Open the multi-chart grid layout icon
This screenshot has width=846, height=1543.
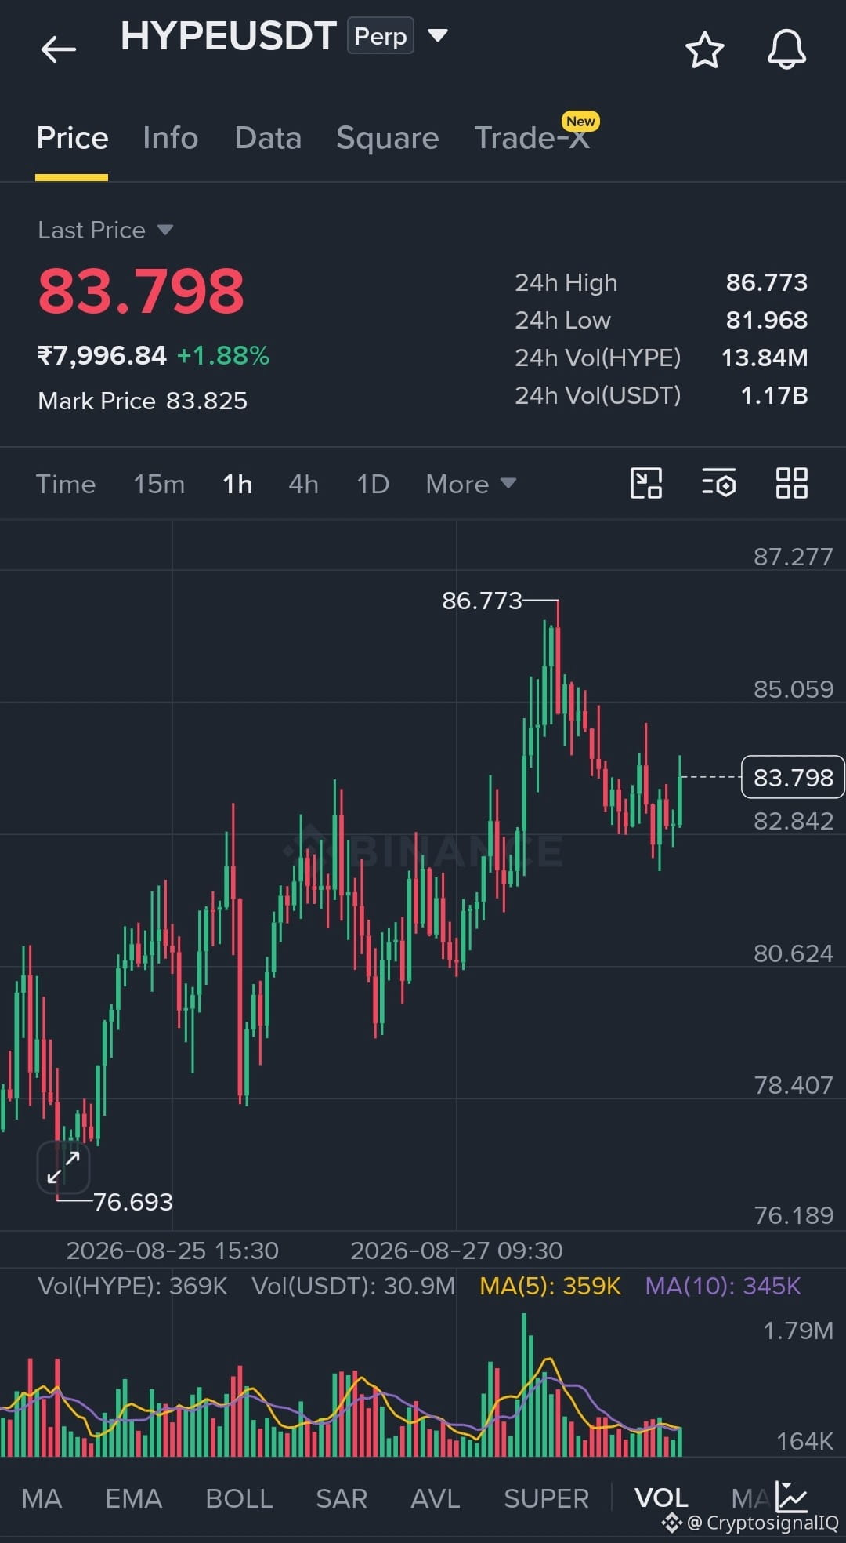pos(791,483)
